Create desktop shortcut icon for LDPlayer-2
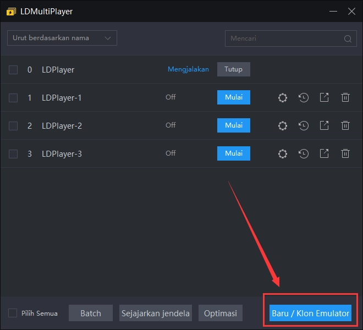363x330 pixels. point(324,125)
